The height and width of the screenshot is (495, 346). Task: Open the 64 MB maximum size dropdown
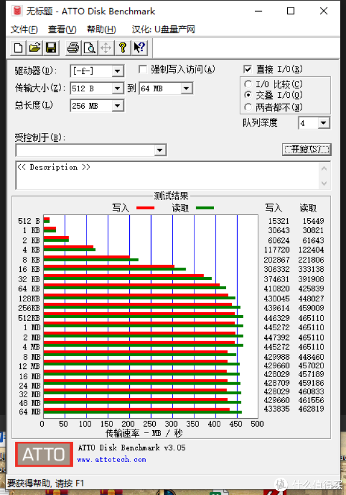click(x=186, y=88)
